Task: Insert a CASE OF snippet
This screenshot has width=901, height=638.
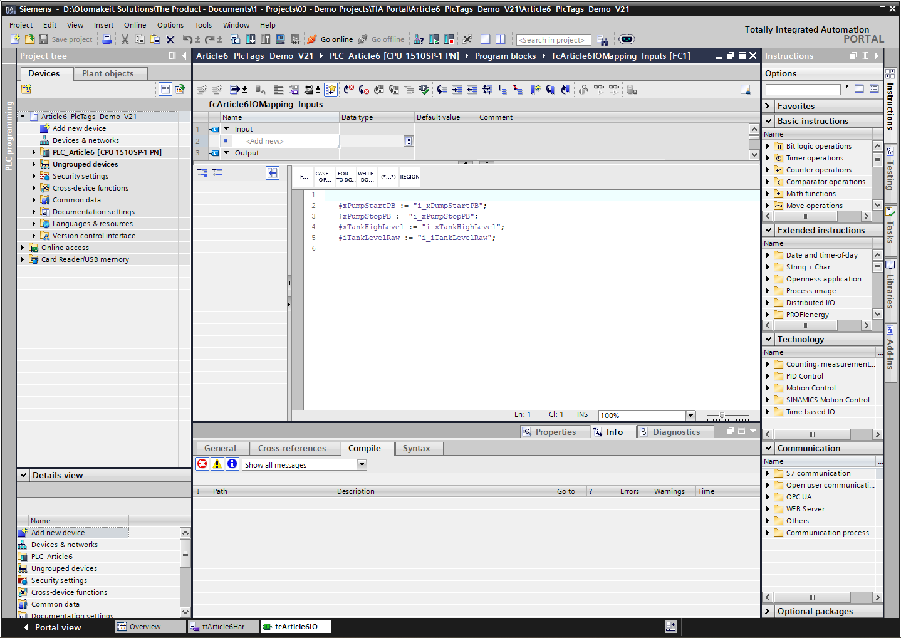Action: coord(325,177)
